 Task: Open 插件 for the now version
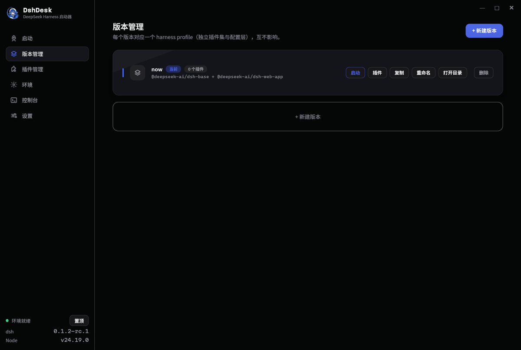point(377,73)
